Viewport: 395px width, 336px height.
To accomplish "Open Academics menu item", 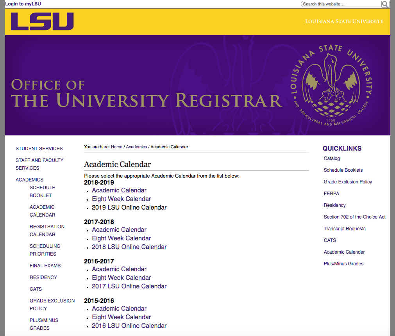I will tap(29, 180).
